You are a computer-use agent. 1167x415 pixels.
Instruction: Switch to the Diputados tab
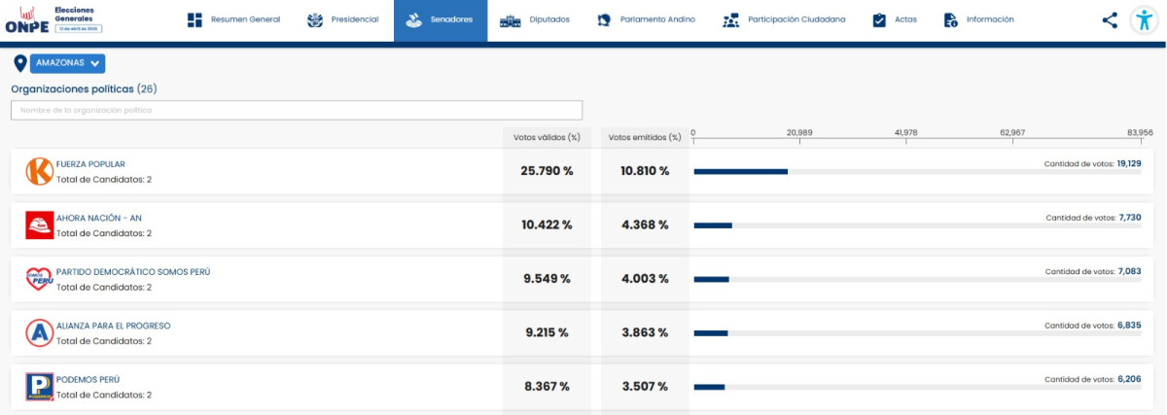pyautogui.click(x=536, y=19)
